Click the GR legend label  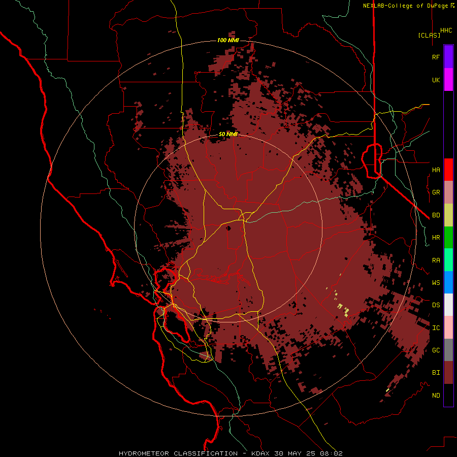point(436,192)
